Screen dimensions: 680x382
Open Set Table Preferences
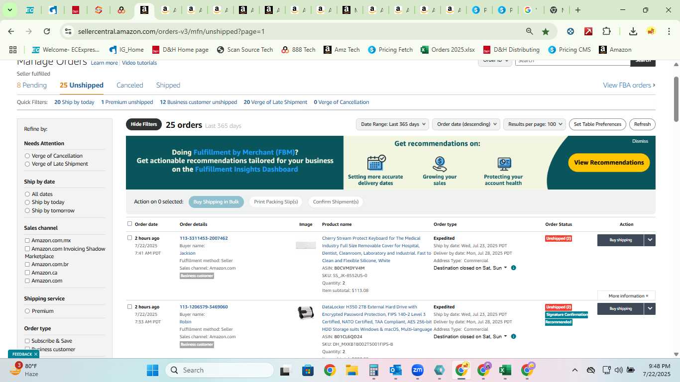click(597, 124)
